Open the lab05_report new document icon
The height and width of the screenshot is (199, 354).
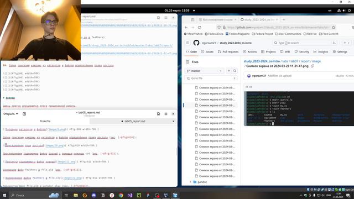click(24, 114)
